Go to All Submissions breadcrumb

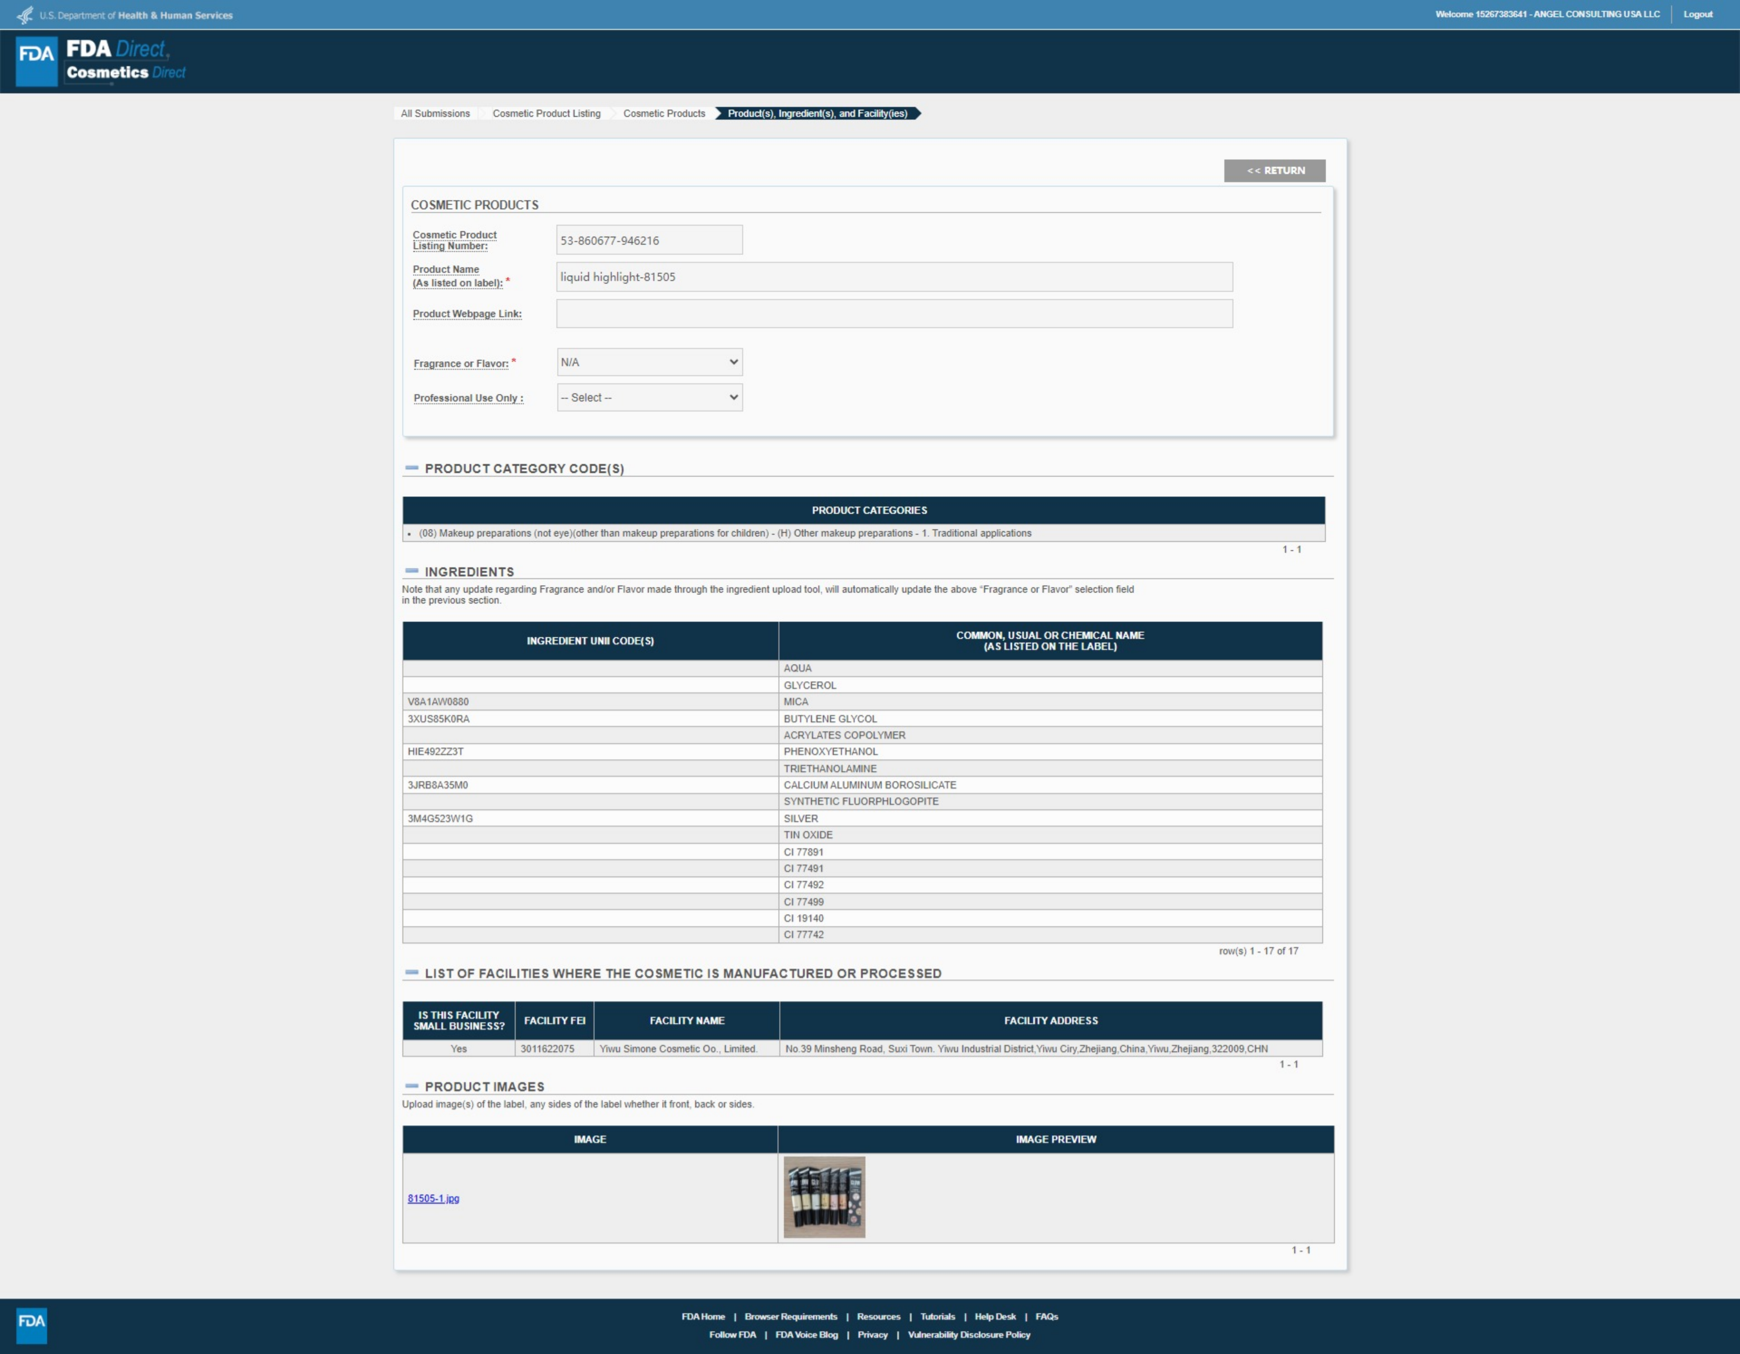tap(435, 113)
